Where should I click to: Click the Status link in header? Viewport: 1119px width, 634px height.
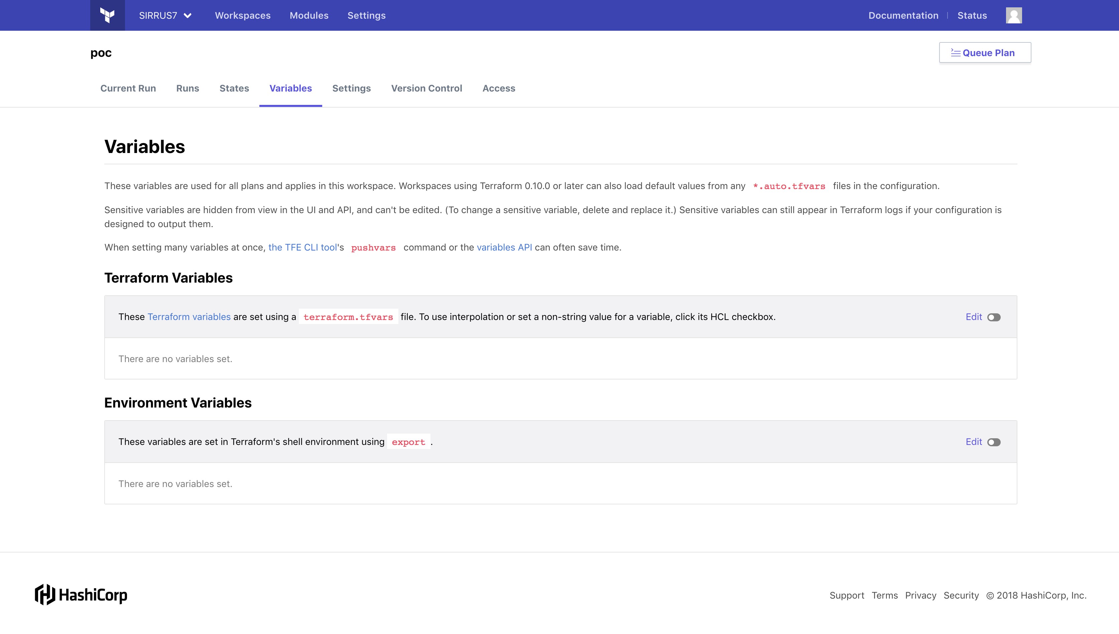tap(972, 15)
